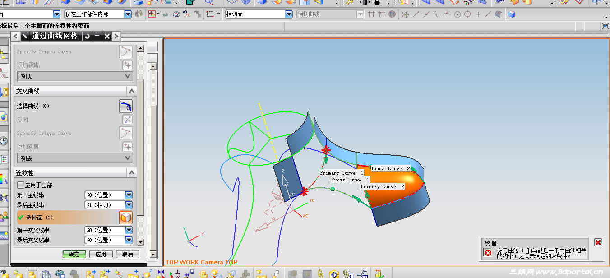Enable the 应用于全部 checkbox
This screenshot has height=278, width=610.
coord(21,185)
